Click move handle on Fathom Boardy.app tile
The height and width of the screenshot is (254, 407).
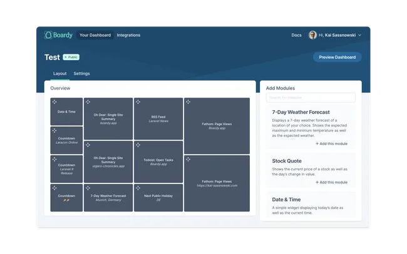188,102
